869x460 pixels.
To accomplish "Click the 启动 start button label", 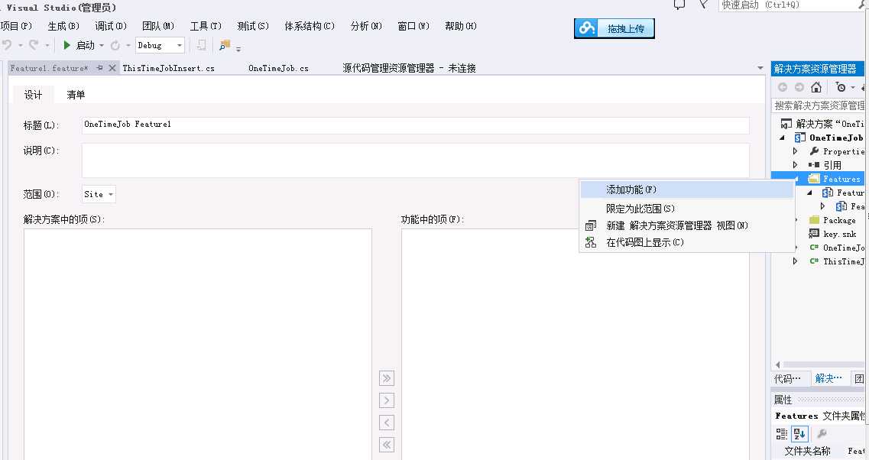I will 86,45.
